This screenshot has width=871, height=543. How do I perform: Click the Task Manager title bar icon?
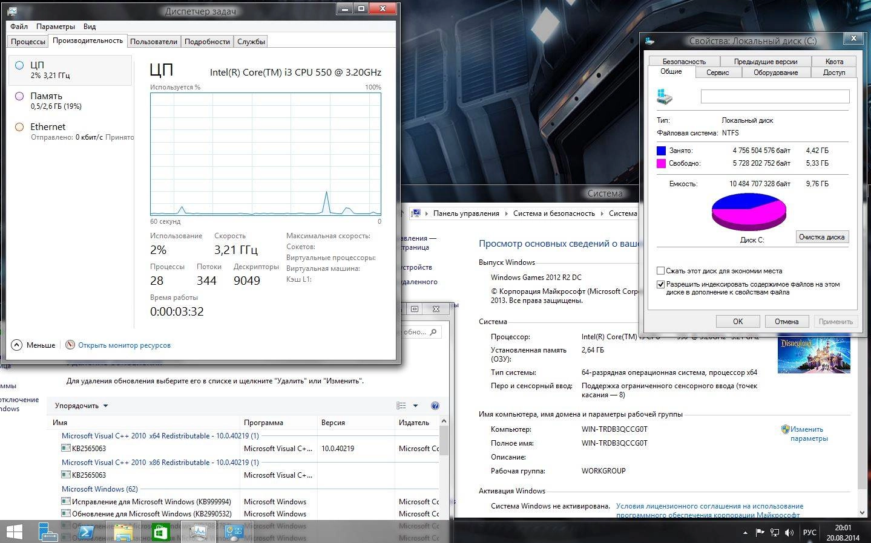pyautogui.click(x=13, y=10)
